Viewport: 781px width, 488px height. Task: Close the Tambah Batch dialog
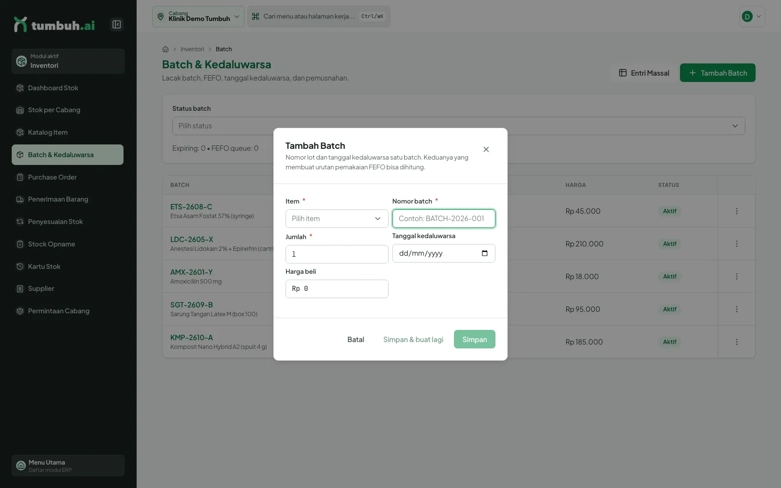point(486,149)
